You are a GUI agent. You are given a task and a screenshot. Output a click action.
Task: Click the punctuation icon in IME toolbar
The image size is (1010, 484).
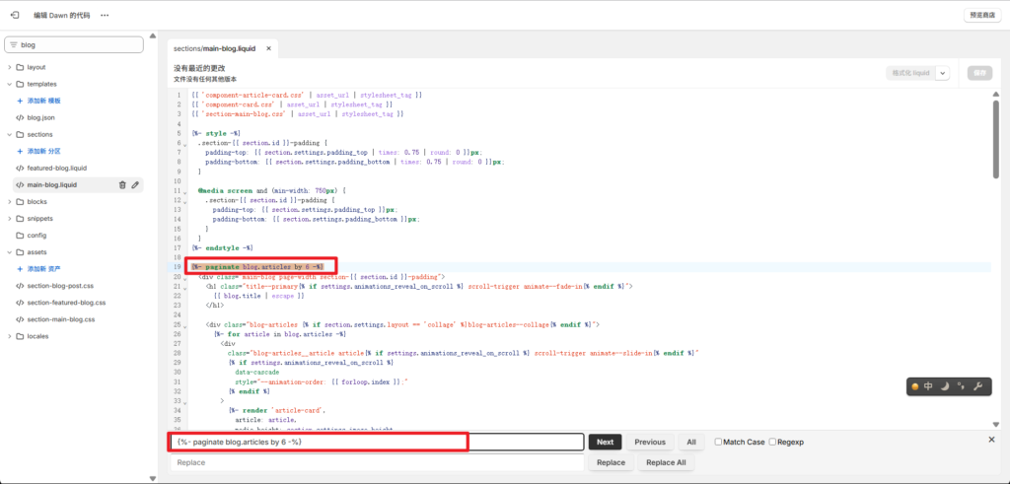(x=961, y=386)
